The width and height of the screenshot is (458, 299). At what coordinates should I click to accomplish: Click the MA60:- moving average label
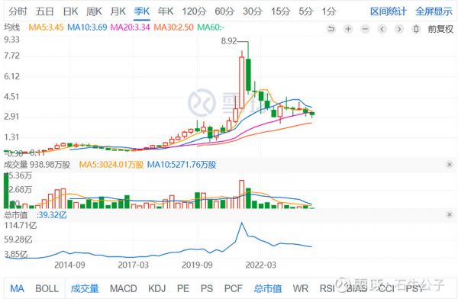click(211, 27)
